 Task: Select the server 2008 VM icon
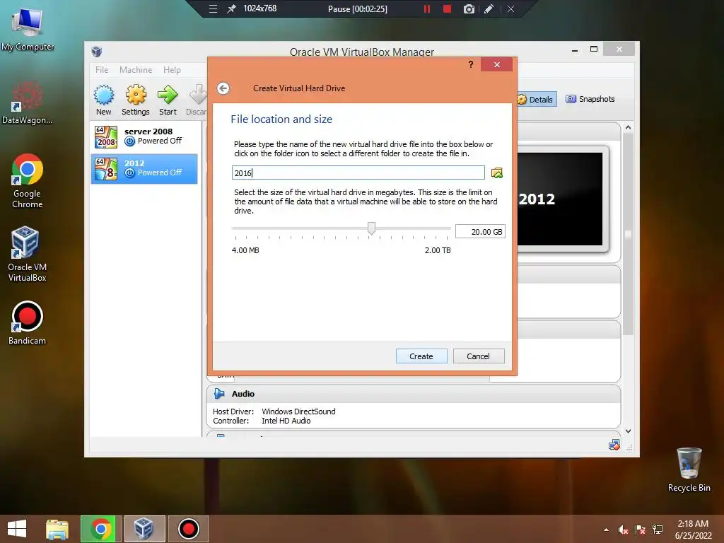[106, 137]
